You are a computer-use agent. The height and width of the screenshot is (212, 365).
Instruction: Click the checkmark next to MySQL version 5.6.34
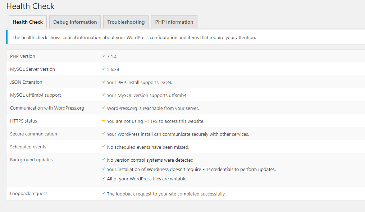(104, 69)
